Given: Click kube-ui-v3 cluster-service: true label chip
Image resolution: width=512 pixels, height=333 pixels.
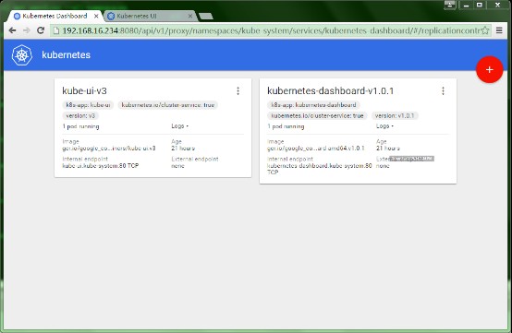Looking at the screenshot, I should click(x=168, y=105).
